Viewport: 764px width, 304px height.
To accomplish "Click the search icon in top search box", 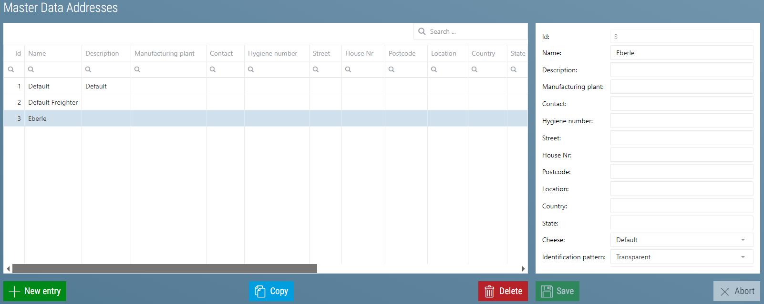I will tap(422, 31).
